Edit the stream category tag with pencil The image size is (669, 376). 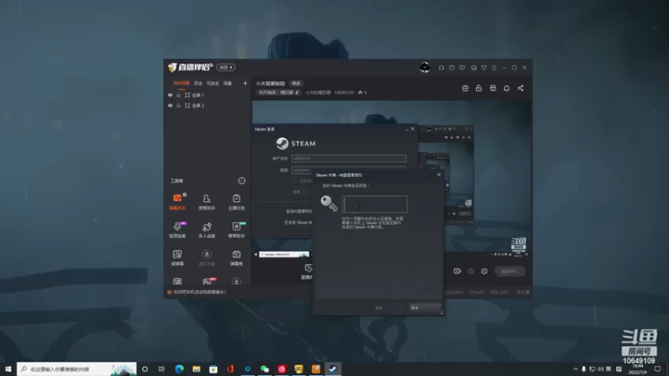[x=278, y=92]
